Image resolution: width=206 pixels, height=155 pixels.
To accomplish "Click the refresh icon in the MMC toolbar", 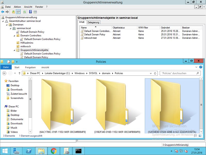I will pyautogui.click(x=24, y=12).
